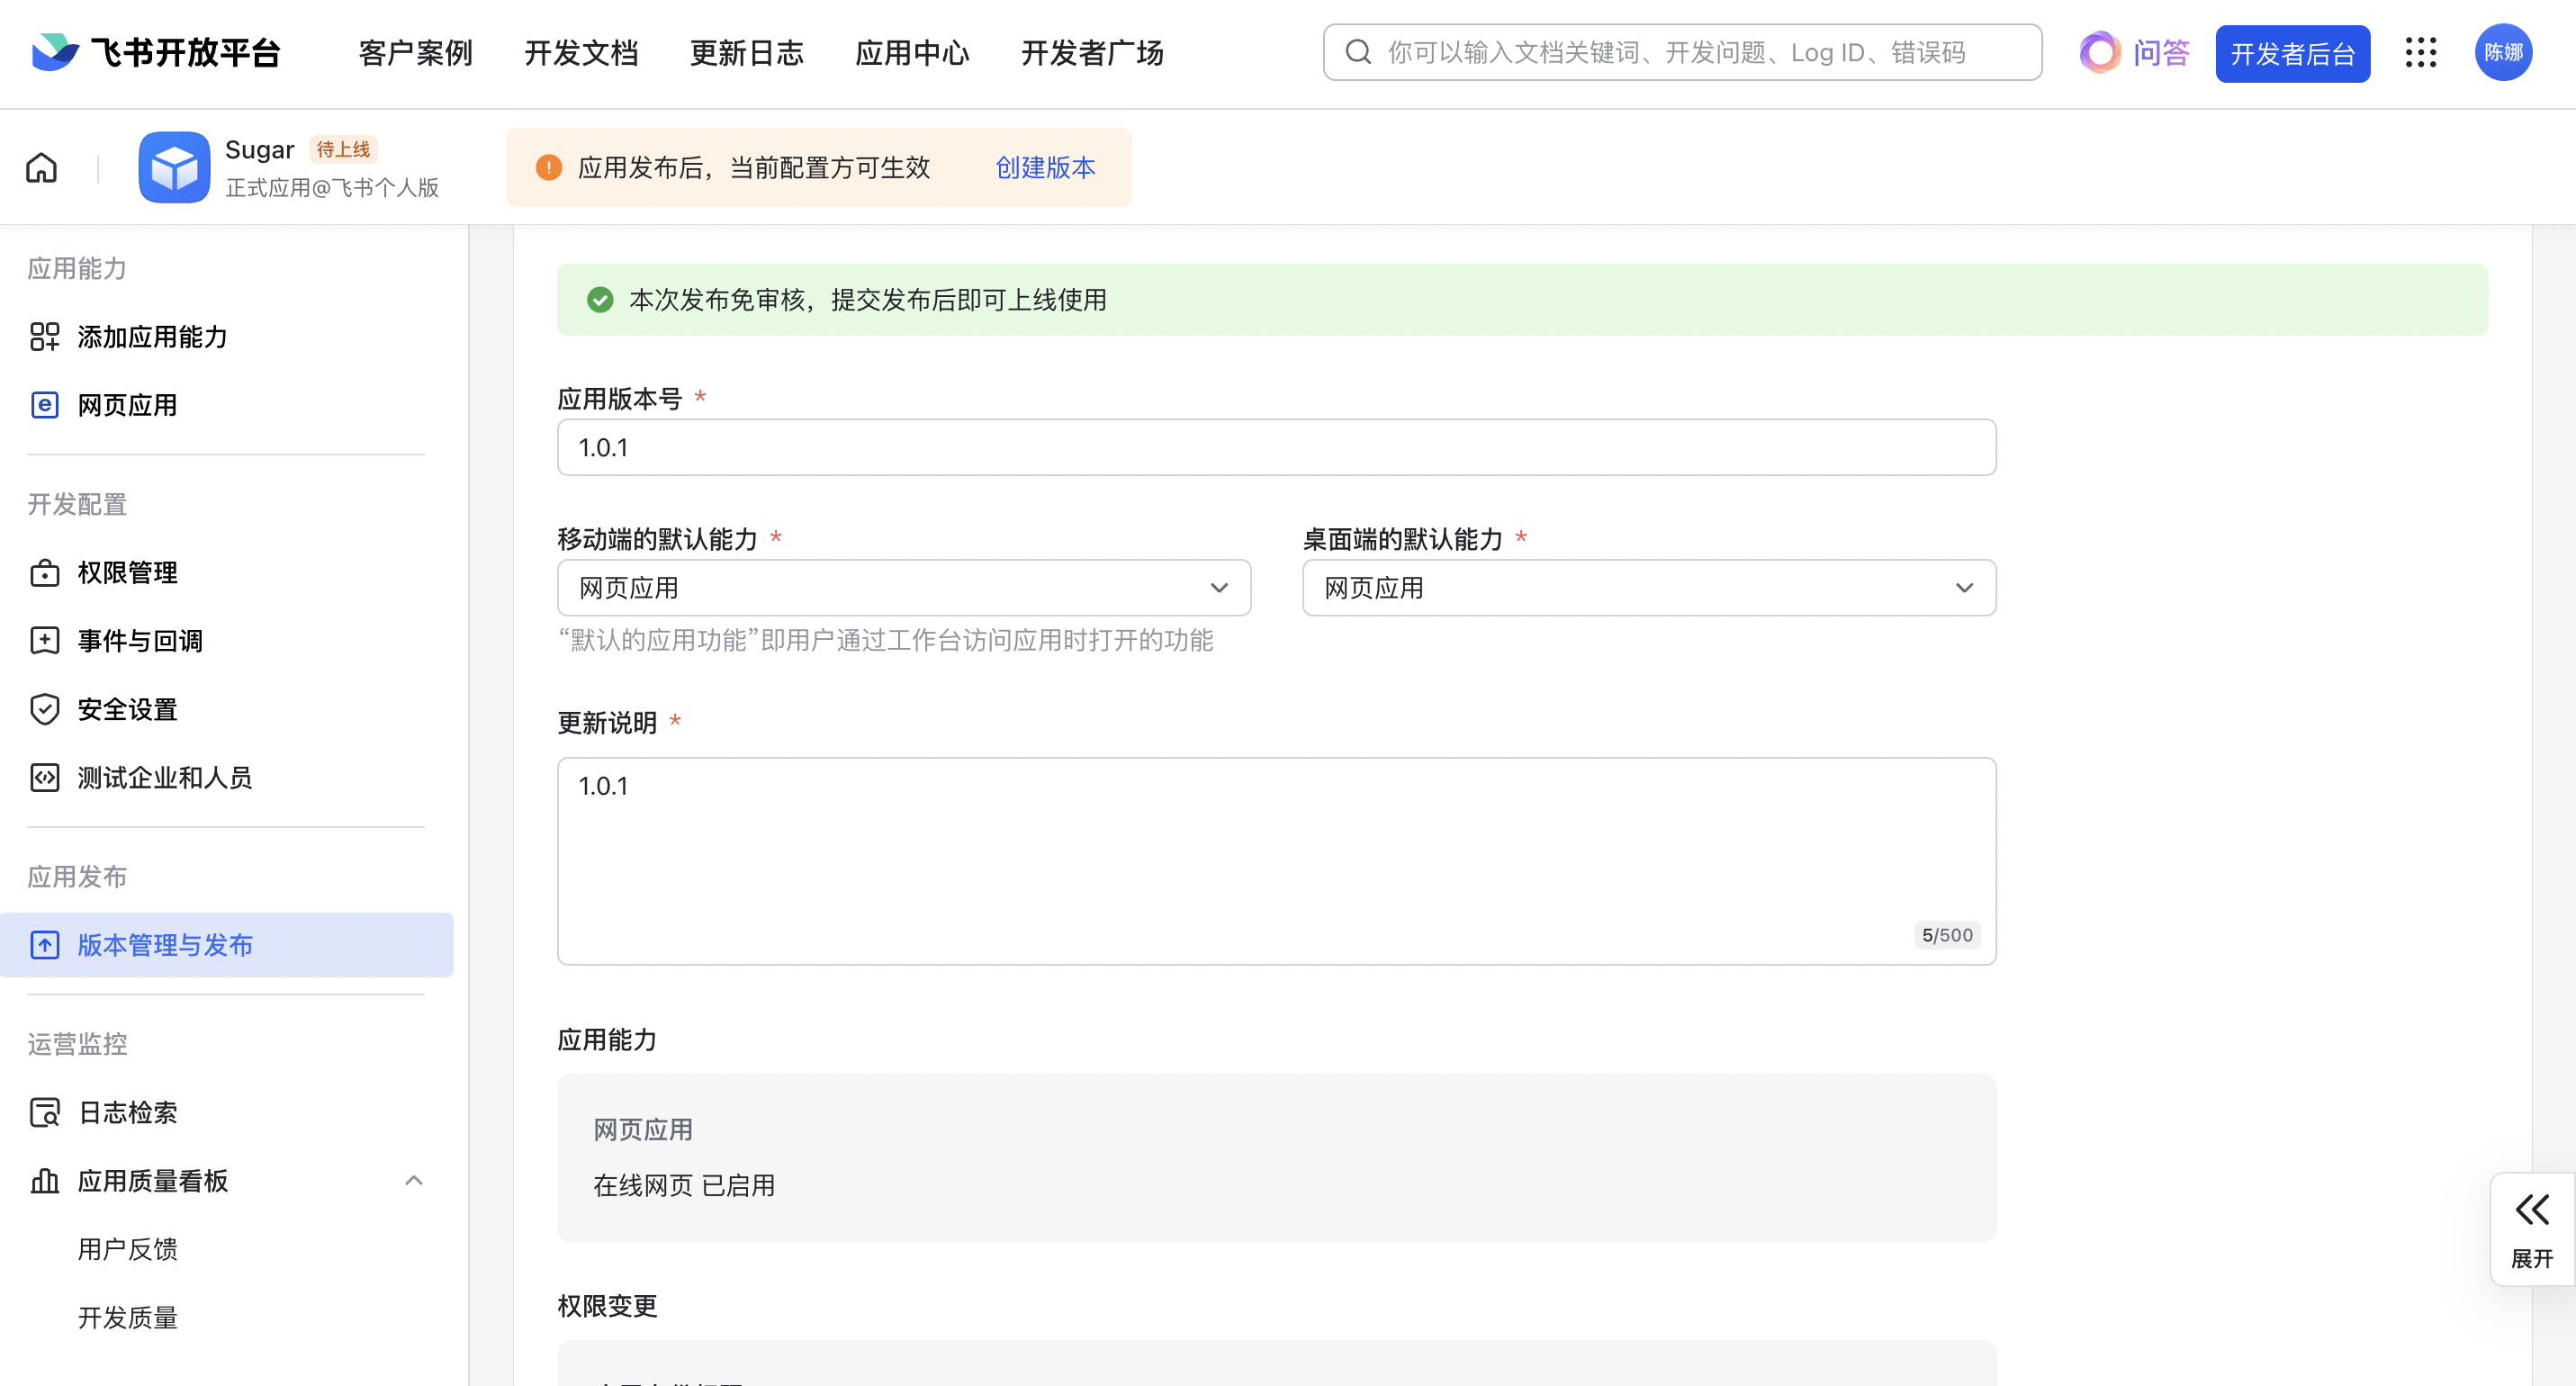Open the 问答 AI assistant icon

point(2099,52)
